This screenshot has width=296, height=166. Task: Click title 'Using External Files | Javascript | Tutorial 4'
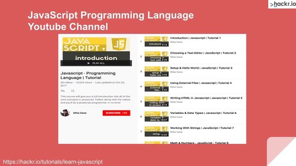coord(201,83)
